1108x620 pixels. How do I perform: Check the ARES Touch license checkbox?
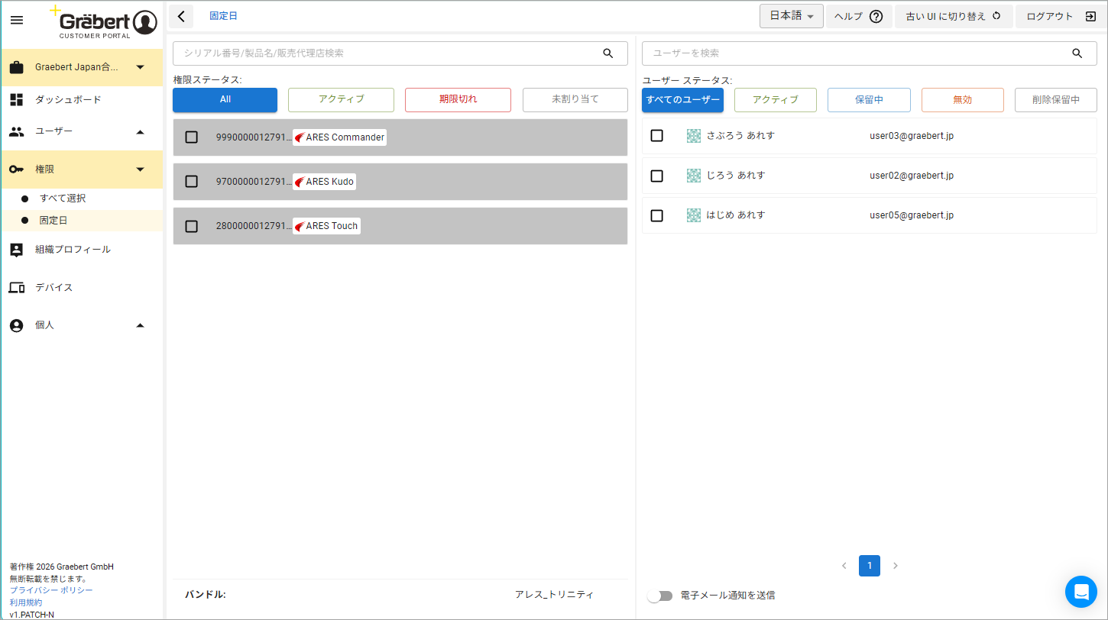(192, 226)
